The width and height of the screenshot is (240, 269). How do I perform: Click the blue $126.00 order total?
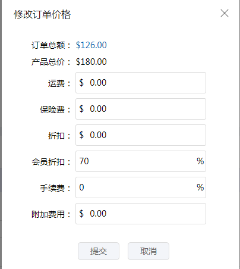(91, 45)
